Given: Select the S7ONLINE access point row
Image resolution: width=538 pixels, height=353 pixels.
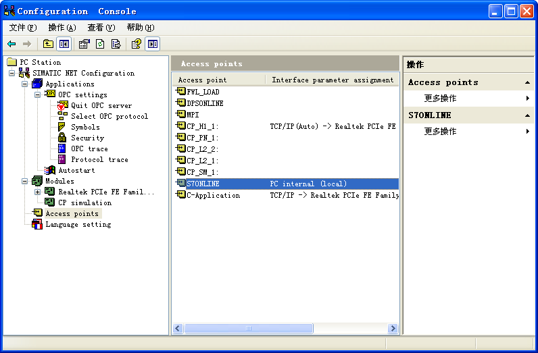Looking at the screenshot, I should point(285,184).
